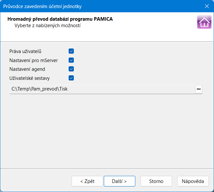Proceed with the Další button

[119, 181]
